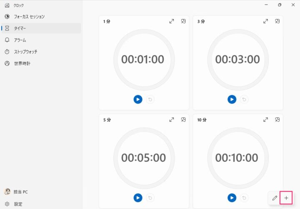300x209 pixels.
Task: Open 設定 at sidebar bottom
Action: coord(18,204)
